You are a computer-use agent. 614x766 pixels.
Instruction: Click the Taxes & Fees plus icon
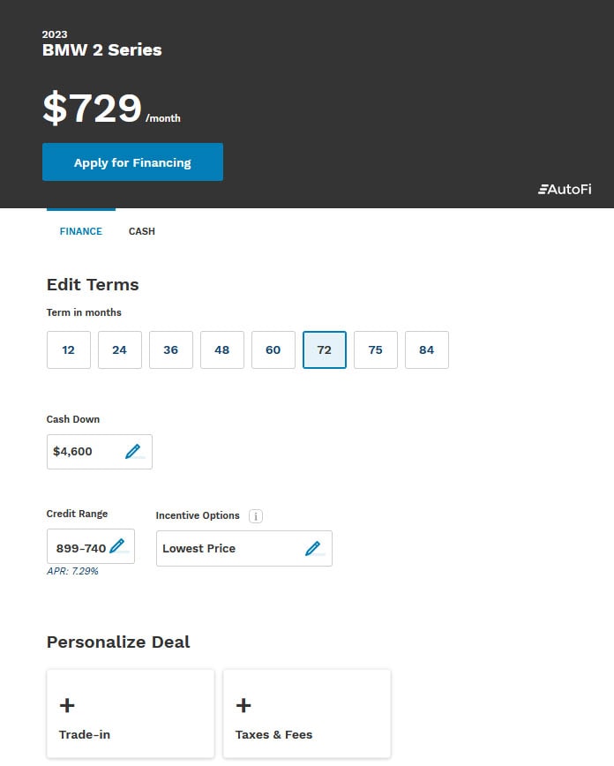[243, 705]
